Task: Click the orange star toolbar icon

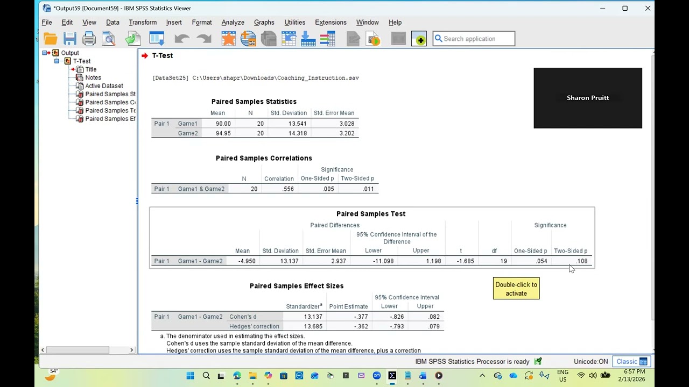Action: 228,39
